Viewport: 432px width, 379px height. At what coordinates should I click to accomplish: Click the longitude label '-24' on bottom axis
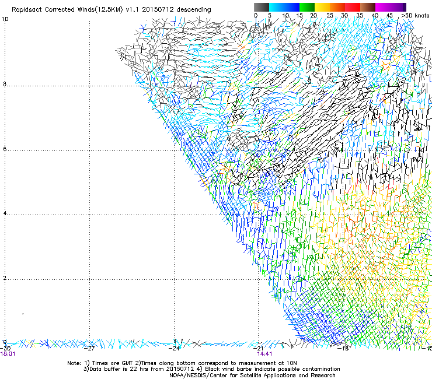[174, 349]
